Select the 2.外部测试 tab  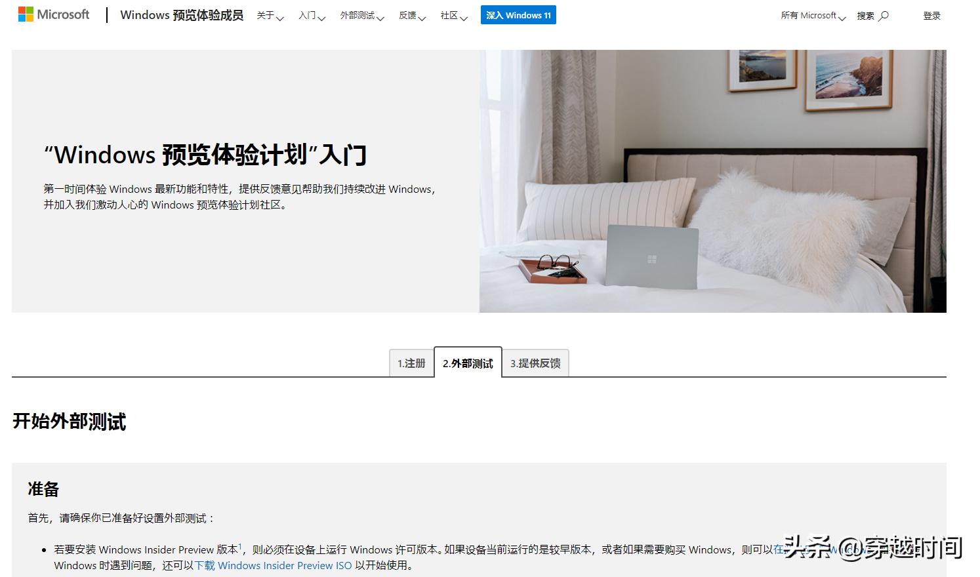point(467,363)
